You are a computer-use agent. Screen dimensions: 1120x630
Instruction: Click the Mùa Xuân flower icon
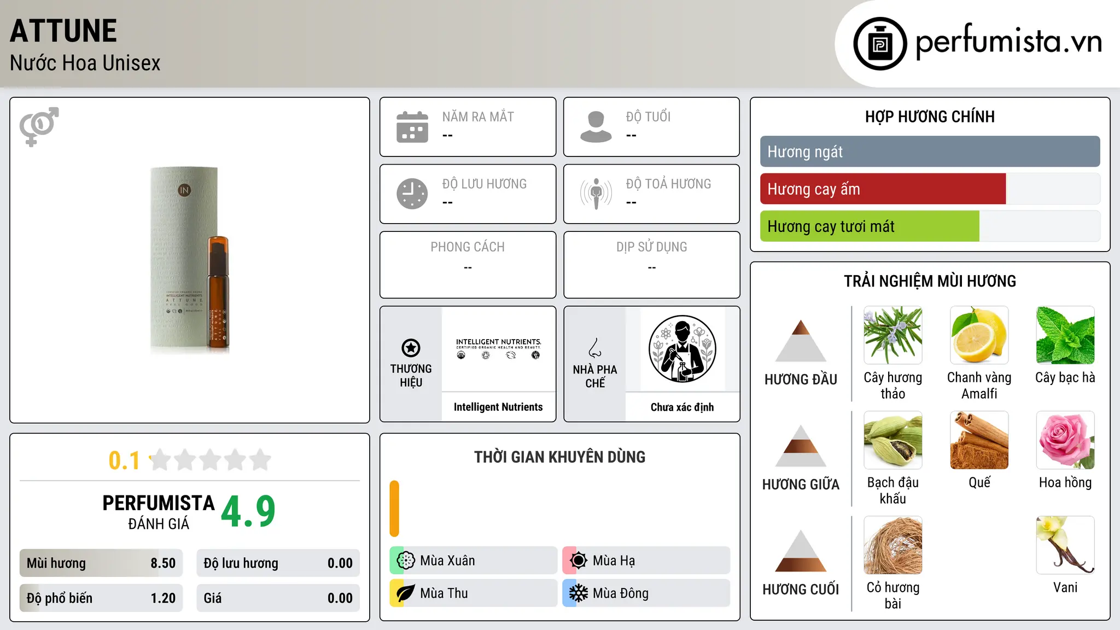point(406,561)
